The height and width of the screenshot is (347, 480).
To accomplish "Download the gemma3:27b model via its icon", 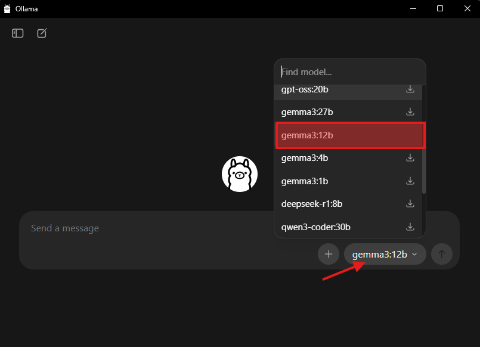I will [x=410, y=111].
